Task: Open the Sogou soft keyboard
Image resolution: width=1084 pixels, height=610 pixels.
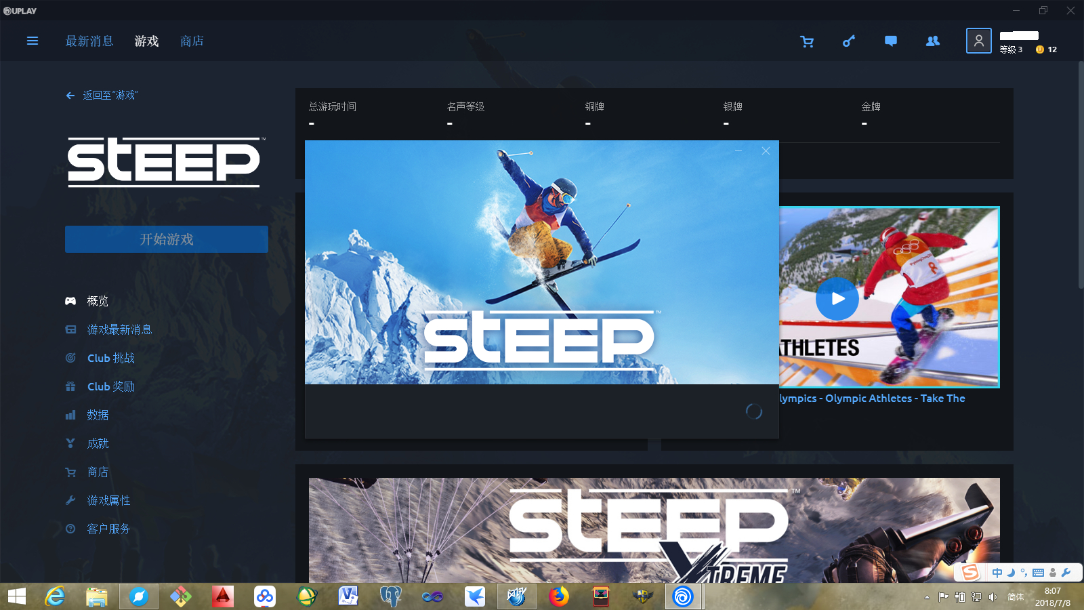Action: [x=1038, y=573]
